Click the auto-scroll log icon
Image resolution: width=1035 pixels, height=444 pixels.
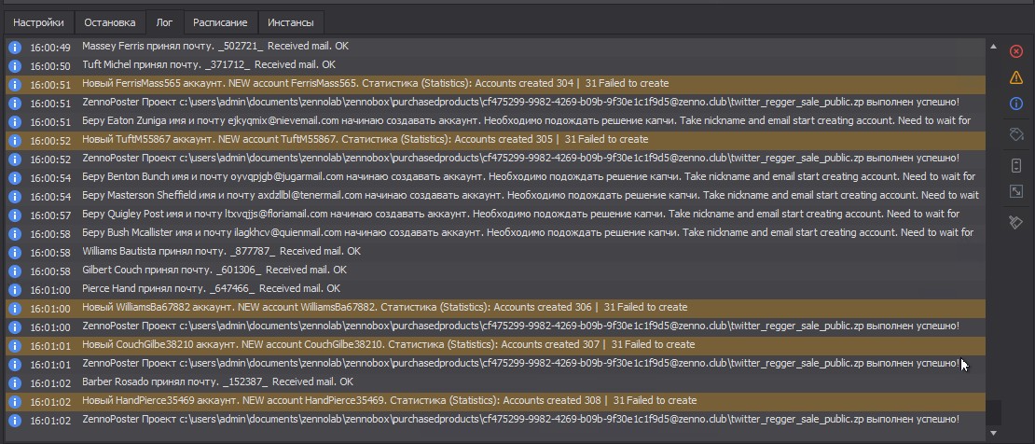click(1015, 165)
